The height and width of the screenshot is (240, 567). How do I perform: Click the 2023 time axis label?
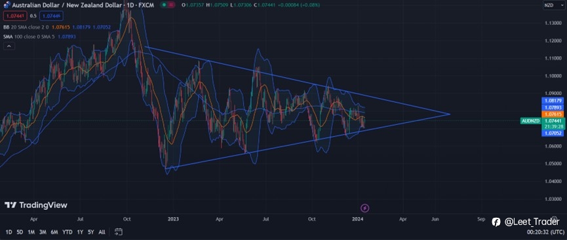(x=173, y=218)
